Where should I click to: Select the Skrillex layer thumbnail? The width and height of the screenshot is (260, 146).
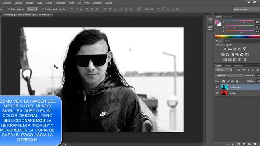point(224,93)
